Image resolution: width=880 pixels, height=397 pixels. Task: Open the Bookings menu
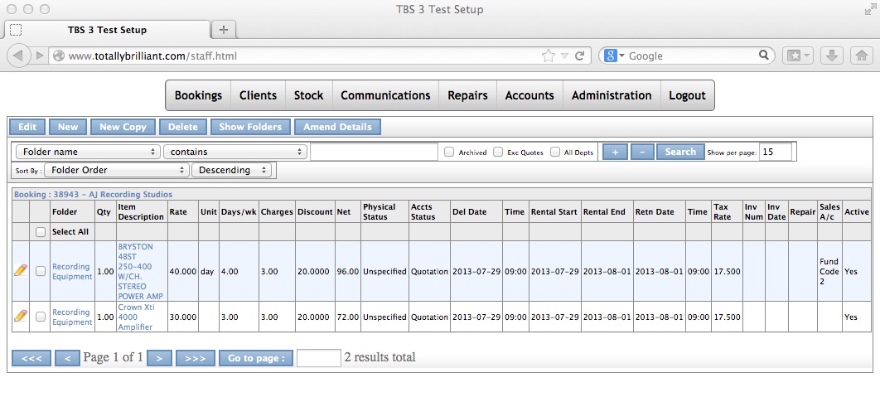click(198, 95)
